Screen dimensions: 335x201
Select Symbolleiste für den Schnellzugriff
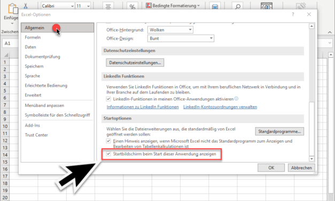(x=57, y=115)
